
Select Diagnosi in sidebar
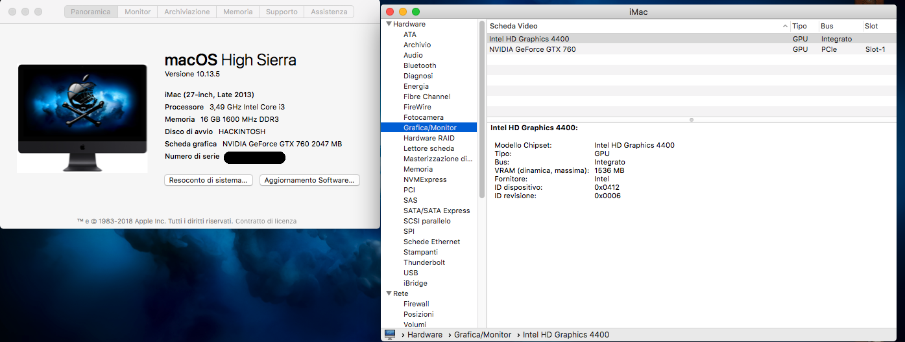coord(418,76)
